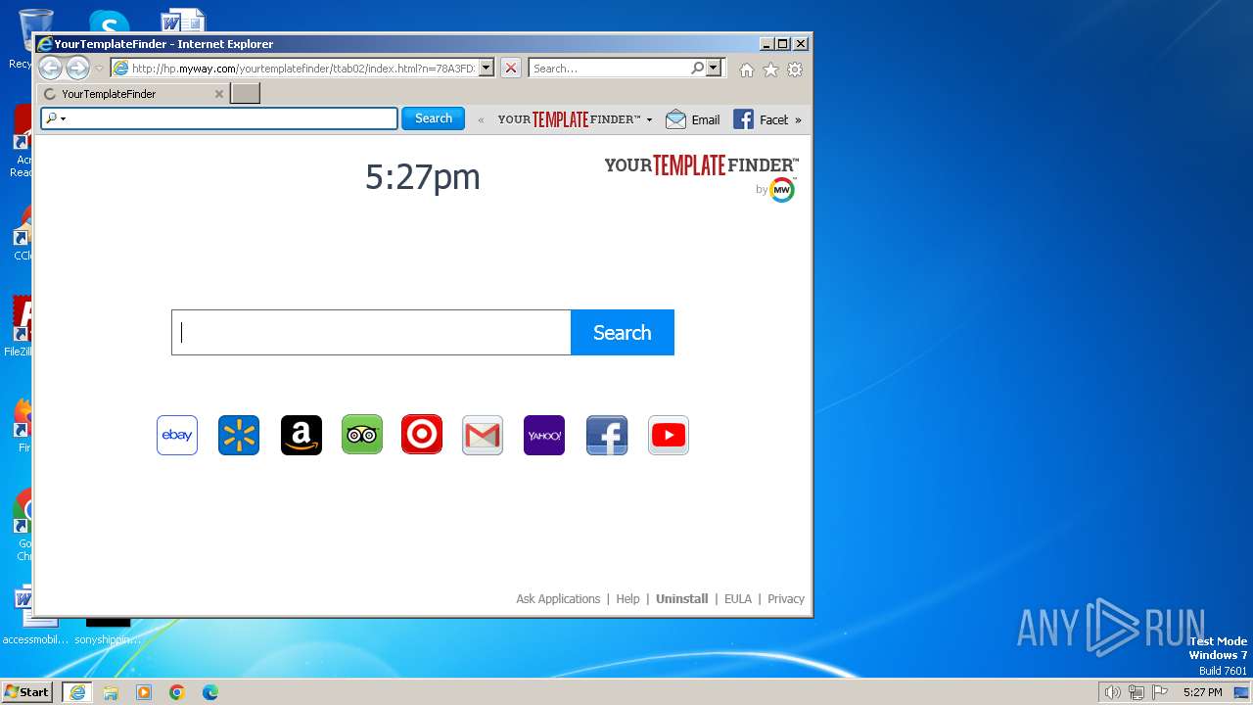
Task: Open the Amazon shortcut icon
Action: (x=301, y=435)
